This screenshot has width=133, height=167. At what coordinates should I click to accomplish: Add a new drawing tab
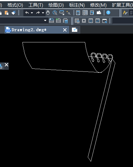point(75,30)
